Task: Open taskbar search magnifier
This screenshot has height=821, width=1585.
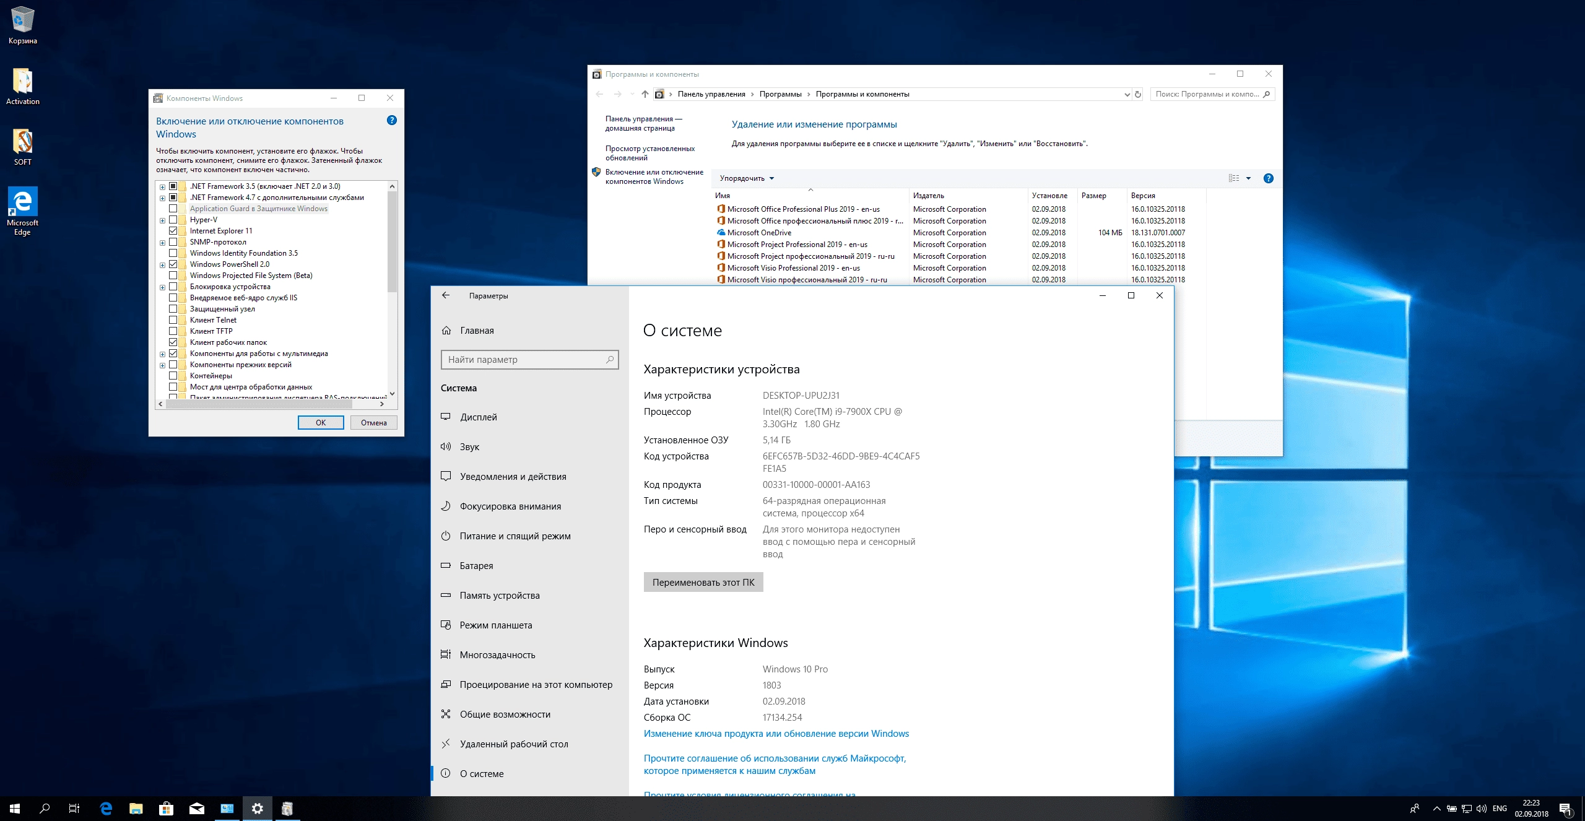Action: point(45,809)
